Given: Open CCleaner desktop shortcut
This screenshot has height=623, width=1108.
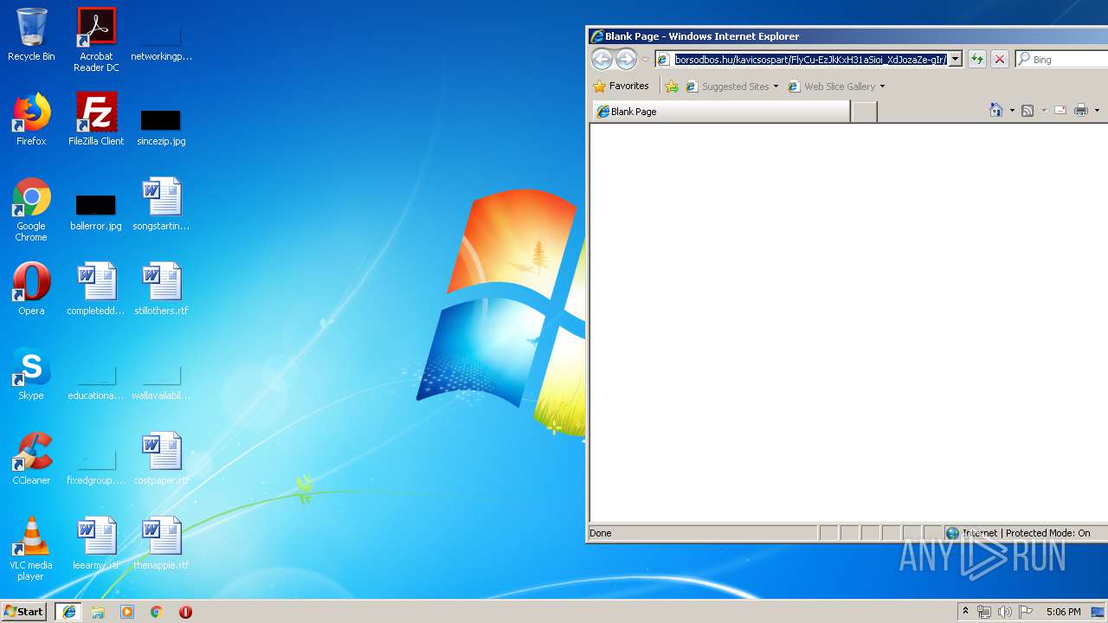Looking at the screenshot, I should 31,459.
